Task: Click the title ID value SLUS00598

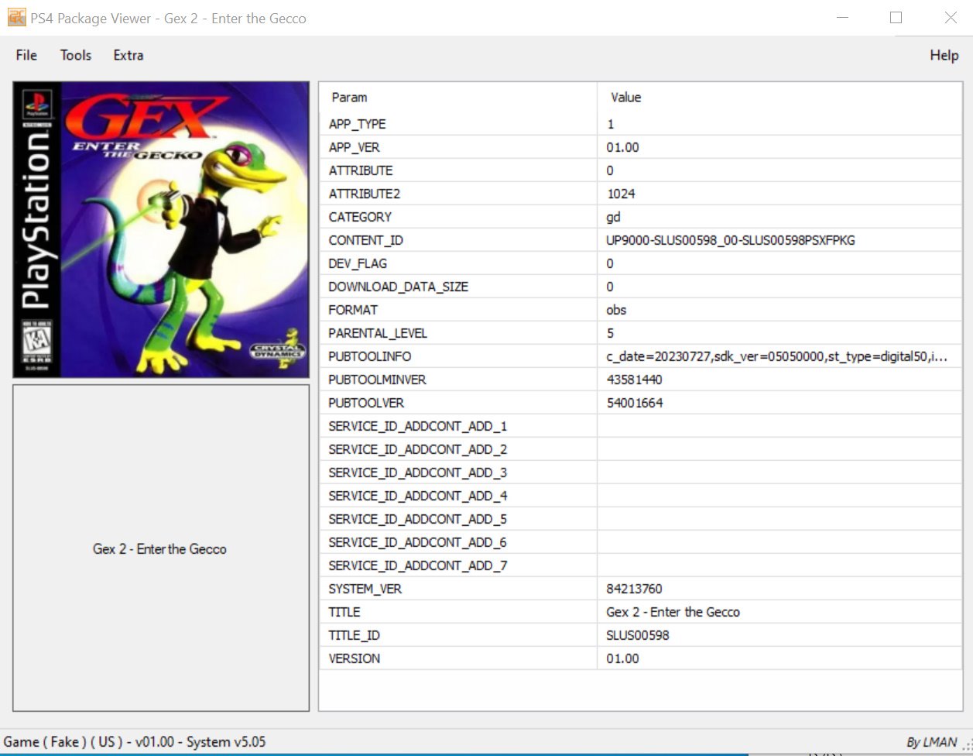Action: click(637, 635)
